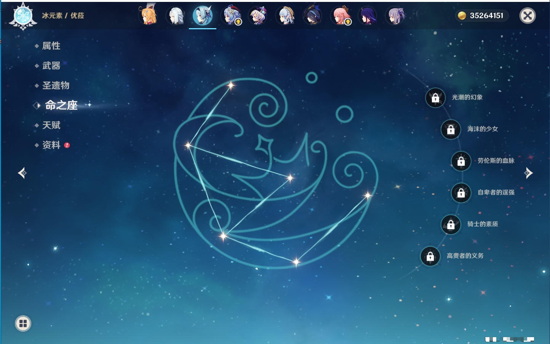Close the character screen
This screenshot has width=550, height=344.
(528, 16)
